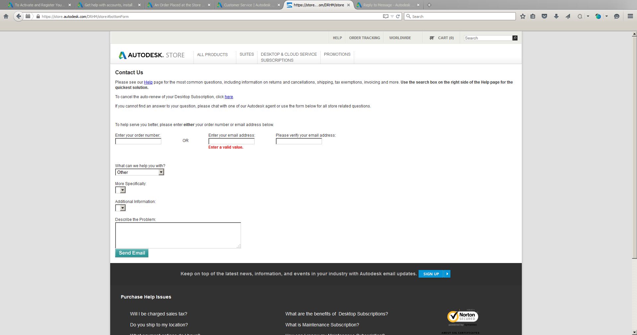The height and width of the screenshot is (335, 637).
Task: Open HELP in store top bar
Action: point(337,38)
